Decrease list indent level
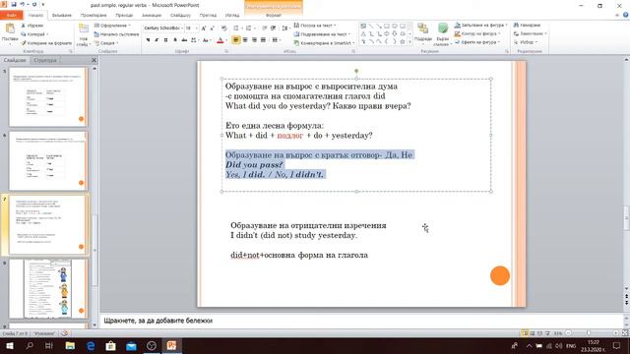 coord(265,29)
